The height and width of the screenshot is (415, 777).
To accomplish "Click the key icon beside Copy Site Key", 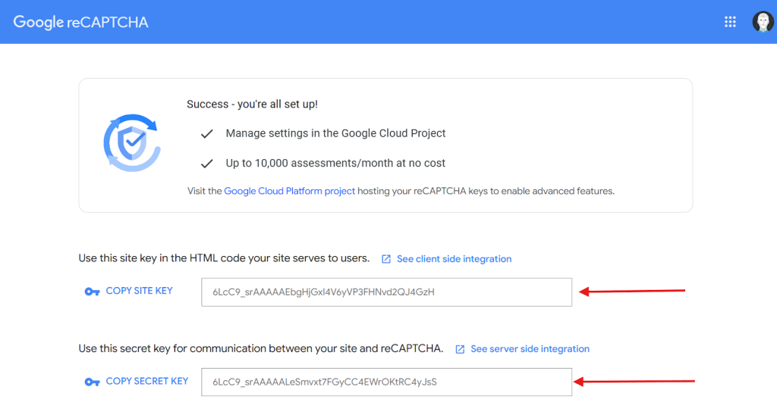I will pyautogui.click(x=92, y=292).
